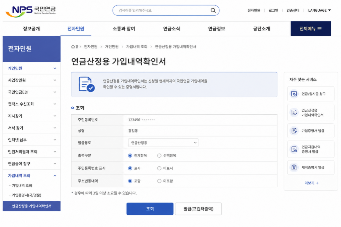Expand the 연금급여 청구 section
Image resolution: width=341 pixels, height=227 pixels.
click(x=32, y=164)
